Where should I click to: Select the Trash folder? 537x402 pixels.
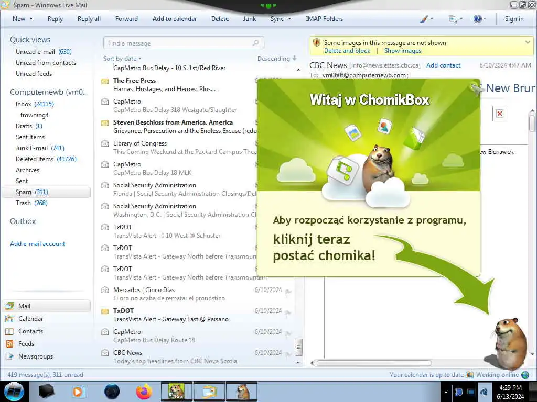[31, 203]
